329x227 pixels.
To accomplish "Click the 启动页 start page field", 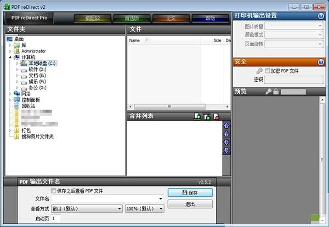I will 56,218.
